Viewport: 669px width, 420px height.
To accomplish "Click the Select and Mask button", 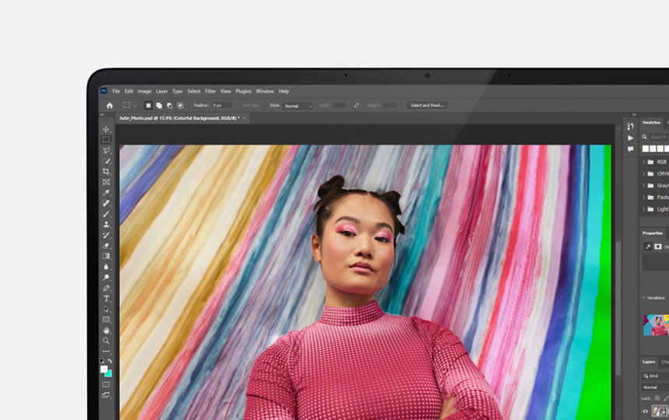I will [x=426, y=105].
